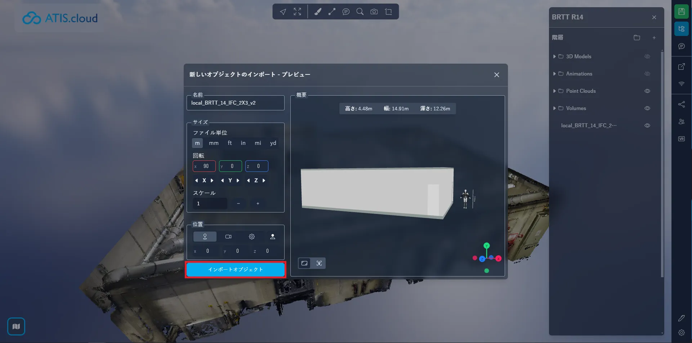692x343 pixels.
Task: Expand the Animations folder
Action: (554, 74)
